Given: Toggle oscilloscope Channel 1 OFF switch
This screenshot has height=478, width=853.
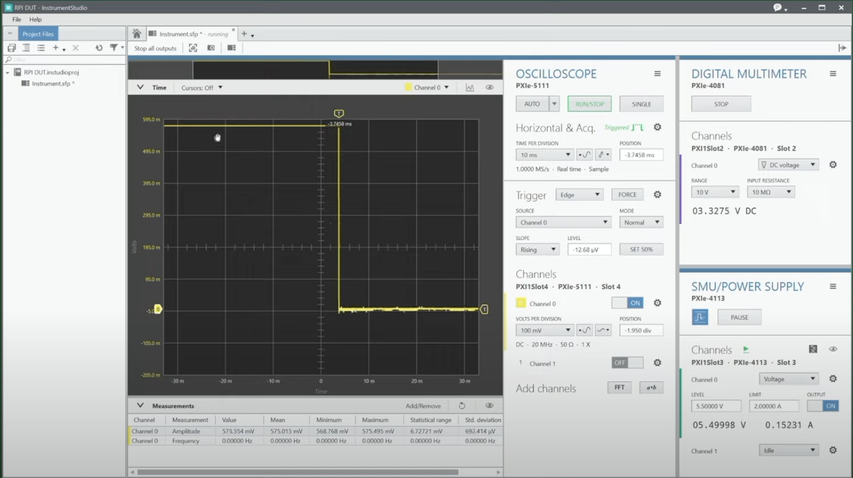Looking at the screenshot, I should 627,363.
